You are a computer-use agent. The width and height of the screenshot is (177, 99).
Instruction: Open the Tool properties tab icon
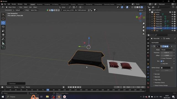(x=148, y=39)
